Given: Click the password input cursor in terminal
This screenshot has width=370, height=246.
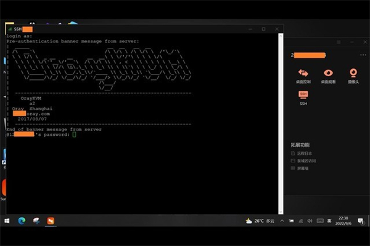Looking at the screenshot, I should pyautogui.click(x=74, y=134).
